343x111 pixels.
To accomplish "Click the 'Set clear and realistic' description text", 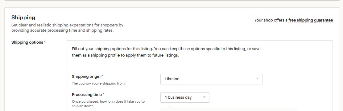I will coord(67,28).
